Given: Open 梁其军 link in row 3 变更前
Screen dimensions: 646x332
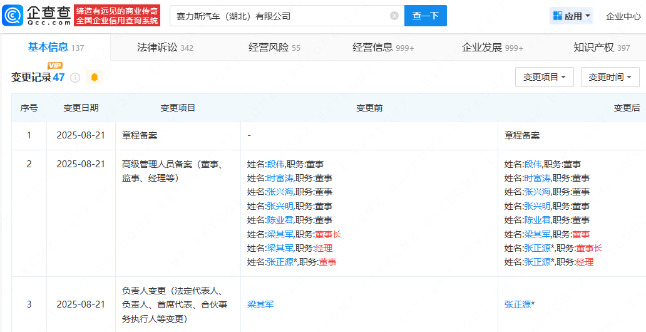Looking at the screenshot, I should tap(260, 304).
